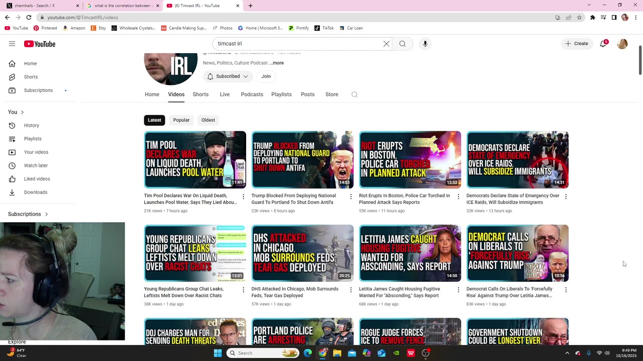Click the Join button

click(x=266, y=76)
